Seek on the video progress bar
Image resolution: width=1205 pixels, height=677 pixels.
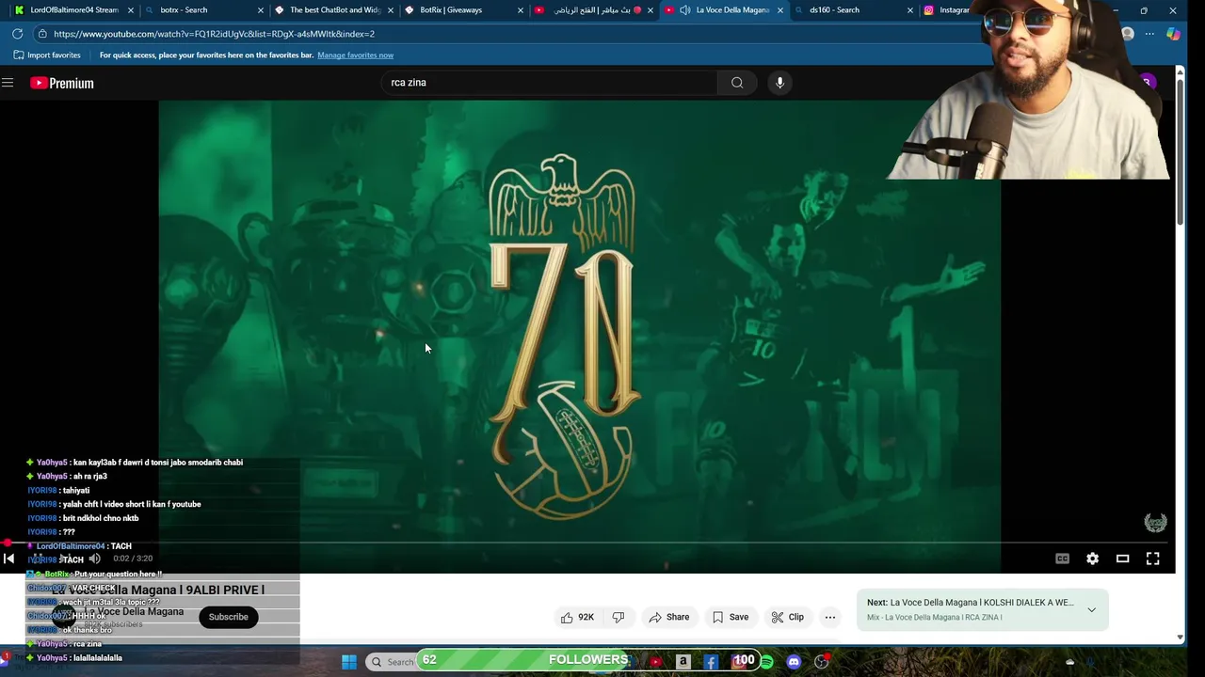584,543
